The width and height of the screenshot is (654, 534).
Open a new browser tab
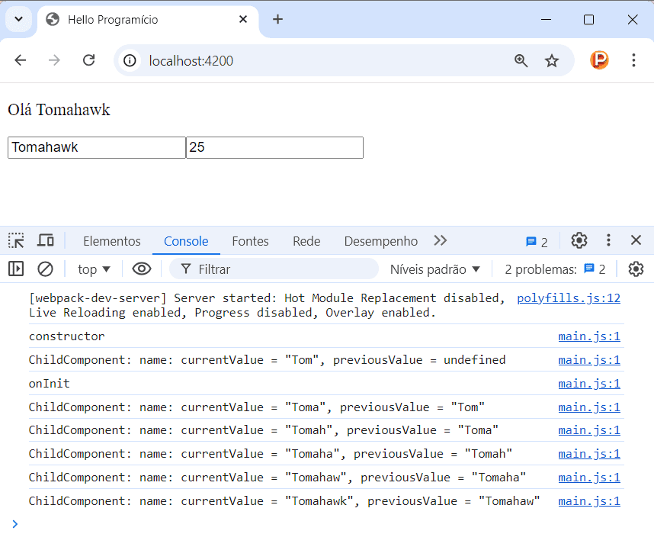click(x=277, y=19)
